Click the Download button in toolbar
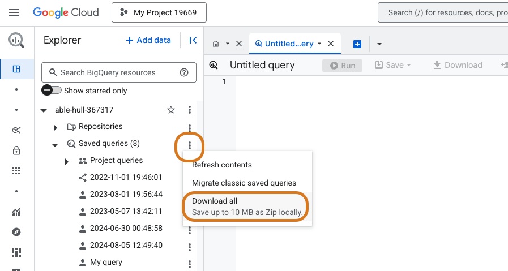Viewport: 508px width, 271px height. click(x=458, y=65)
